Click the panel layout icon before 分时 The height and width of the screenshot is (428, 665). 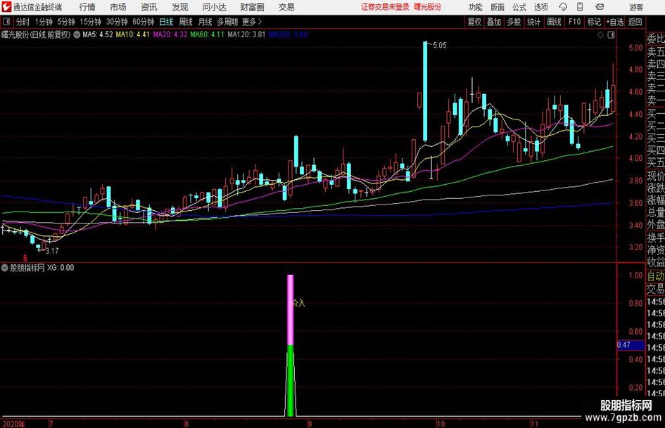click(6, 22)
